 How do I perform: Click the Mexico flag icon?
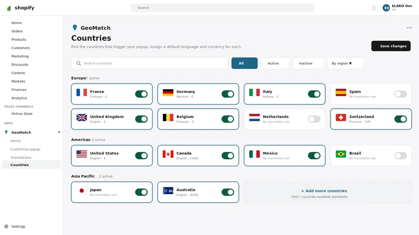[x=255, y=154]
